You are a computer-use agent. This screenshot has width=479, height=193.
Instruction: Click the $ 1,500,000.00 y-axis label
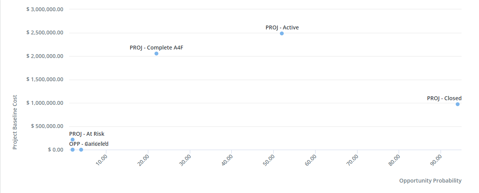[45, 79]
